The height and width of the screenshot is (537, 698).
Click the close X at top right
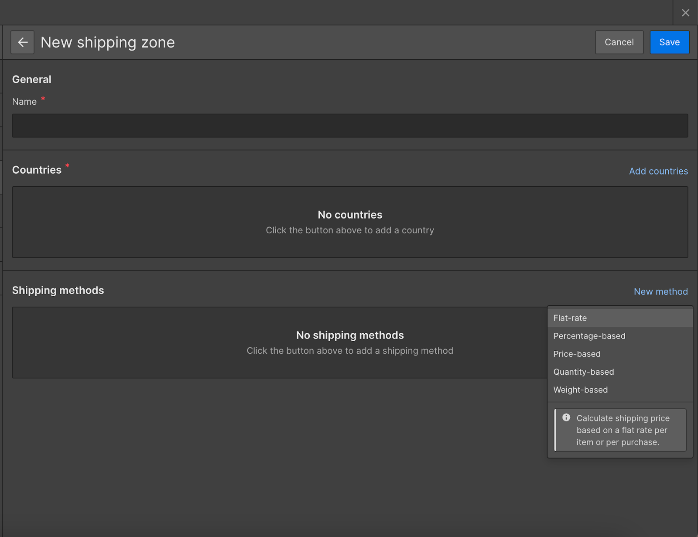685,12
